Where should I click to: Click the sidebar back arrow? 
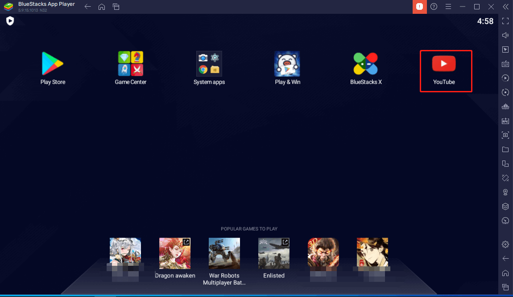(x=505, y=259)
